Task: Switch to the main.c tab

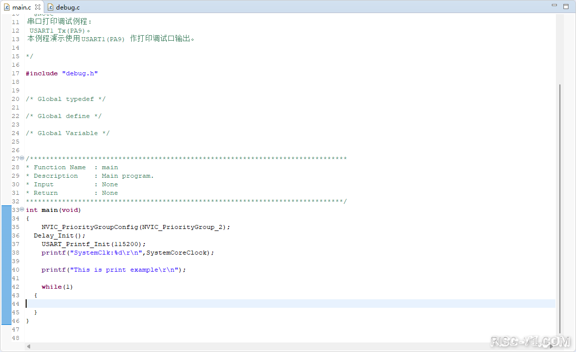Action: point(22,8)
